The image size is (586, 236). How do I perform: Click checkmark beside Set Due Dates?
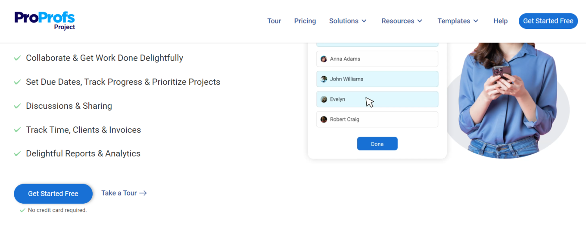(17, 82)
